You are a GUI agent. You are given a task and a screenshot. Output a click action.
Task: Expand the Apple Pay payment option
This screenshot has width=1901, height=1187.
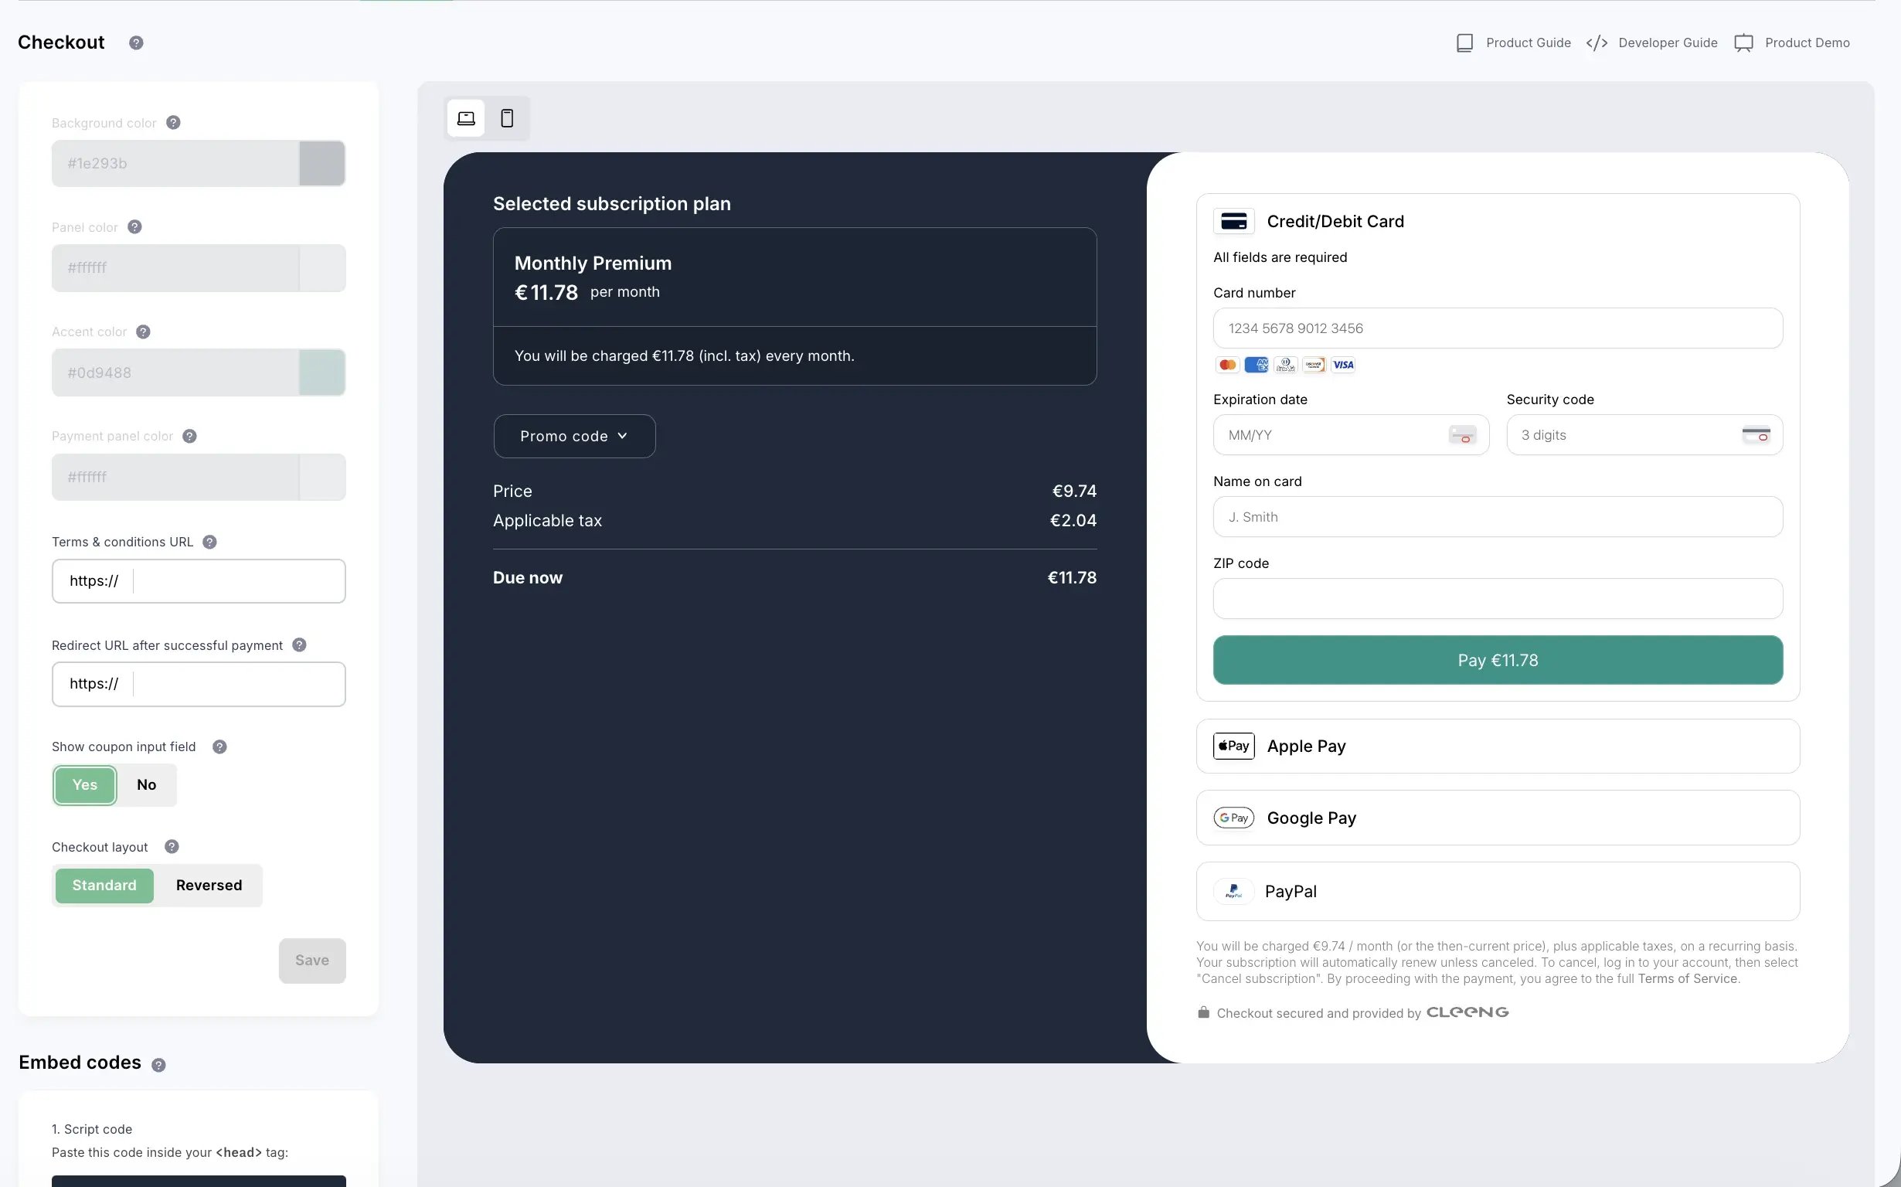1498,746
